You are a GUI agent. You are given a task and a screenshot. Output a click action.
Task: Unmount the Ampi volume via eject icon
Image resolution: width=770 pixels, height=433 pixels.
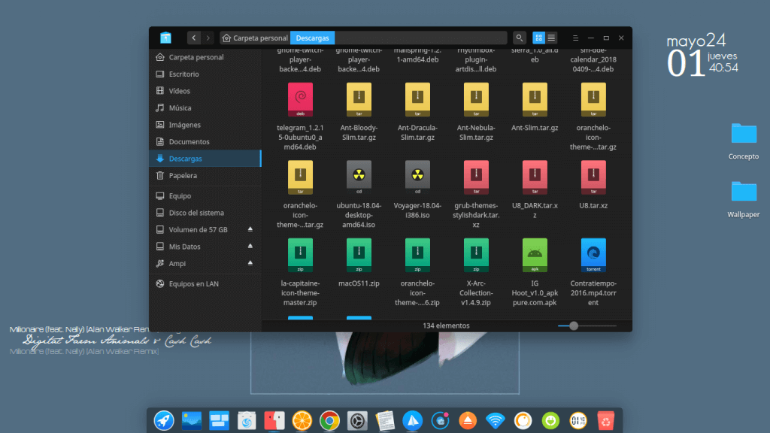[x=250, y=263]
